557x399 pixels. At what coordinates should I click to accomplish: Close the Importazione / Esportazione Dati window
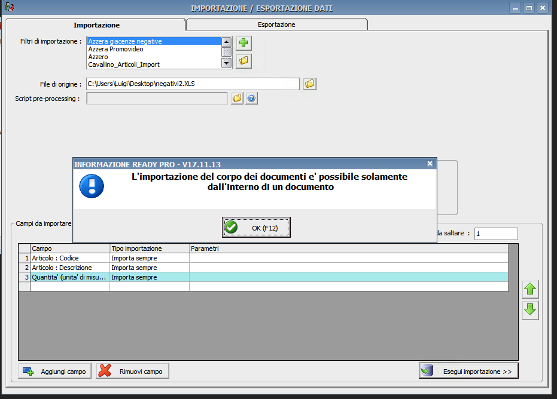[543, 8]
